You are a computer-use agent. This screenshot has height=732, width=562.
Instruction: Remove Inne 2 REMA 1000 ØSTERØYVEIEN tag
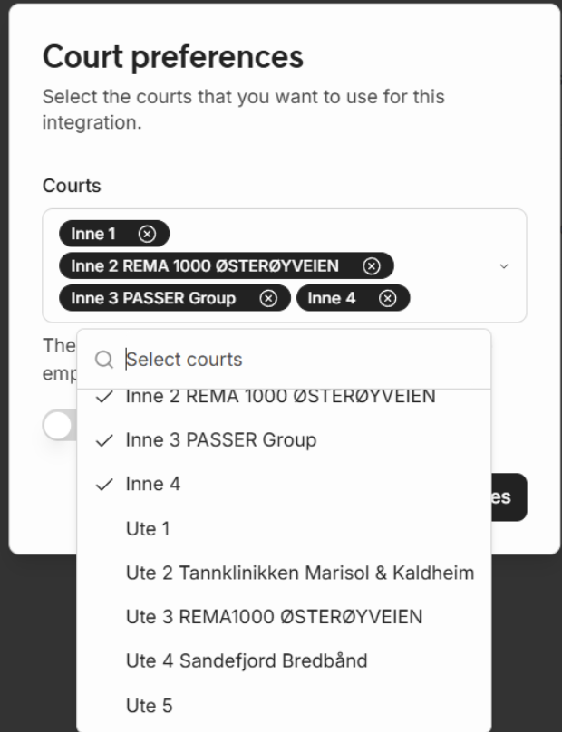coord(371,265)
